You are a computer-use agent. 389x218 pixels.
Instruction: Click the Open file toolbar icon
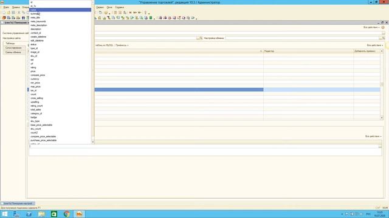pos(9,13)
